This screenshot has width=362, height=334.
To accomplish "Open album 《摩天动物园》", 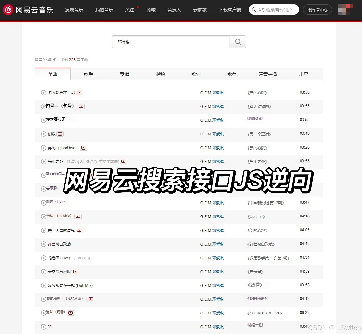I will 259,107.
